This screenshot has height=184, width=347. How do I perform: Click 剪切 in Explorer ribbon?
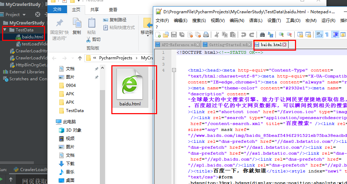[93, 39]
